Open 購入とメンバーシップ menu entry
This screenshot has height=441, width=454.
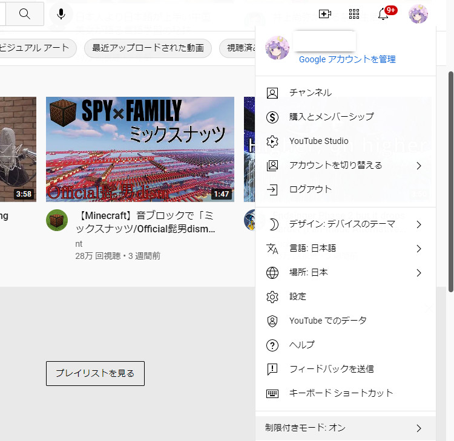(346, 117)
